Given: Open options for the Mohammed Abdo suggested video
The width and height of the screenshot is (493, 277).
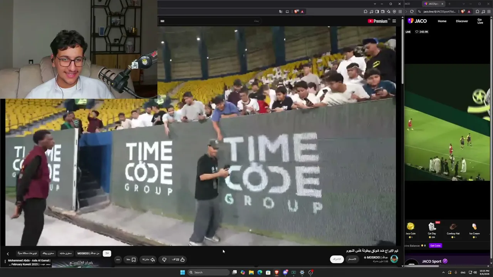Looking at the screenshot, I should 5,261.
